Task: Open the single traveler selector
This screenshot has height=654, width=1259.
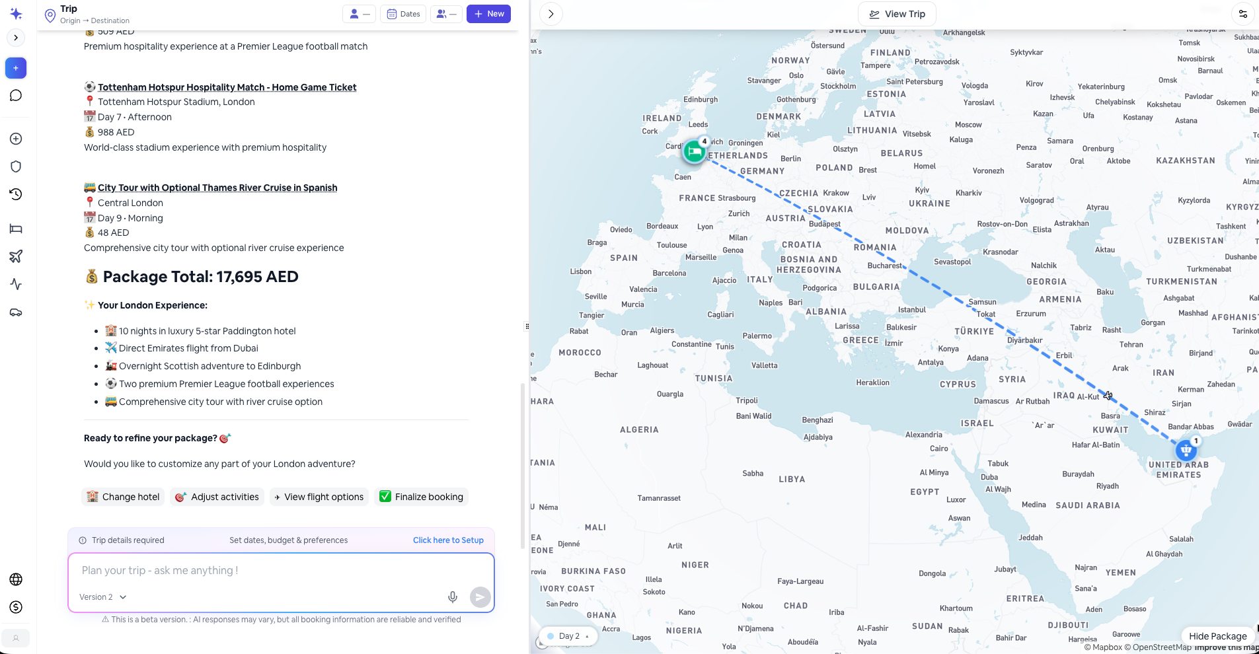Action: click(x=360, y=14)
